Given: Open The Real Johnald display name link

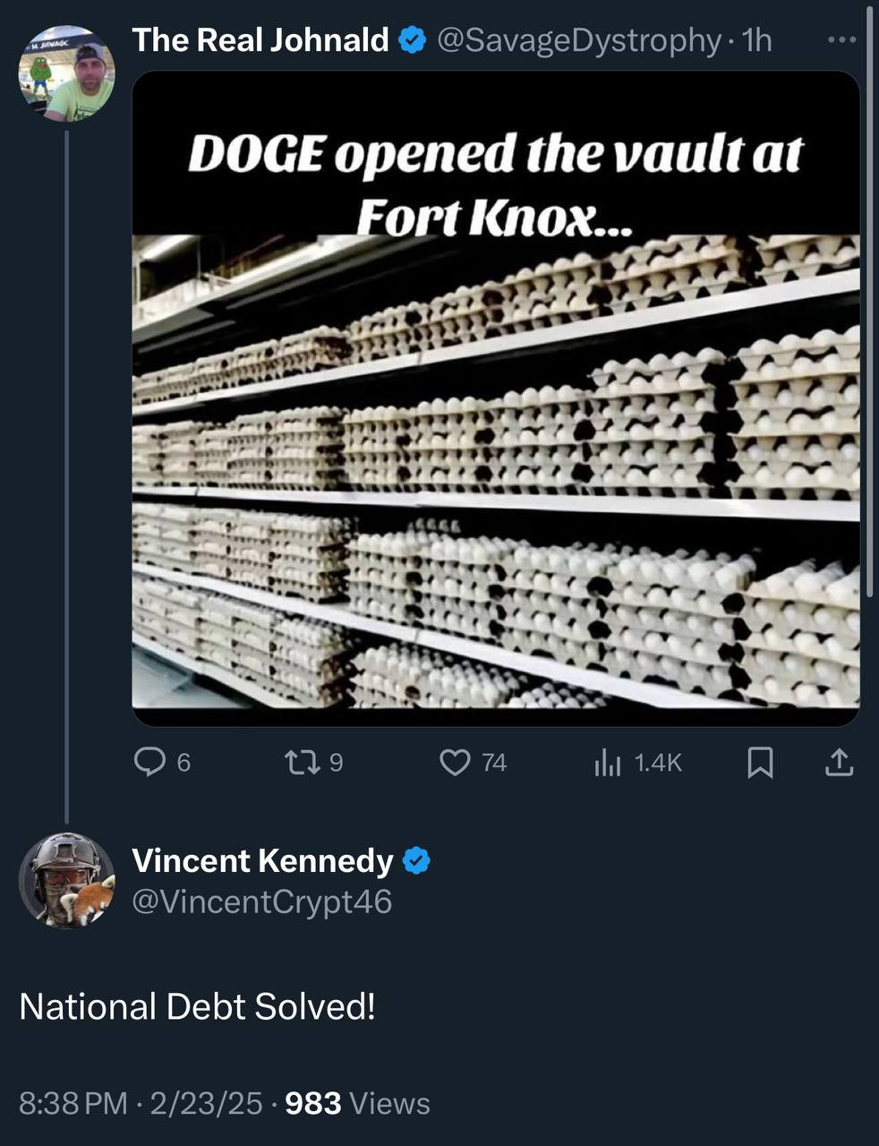Looking at the screenshot, I should coord(260,40).
